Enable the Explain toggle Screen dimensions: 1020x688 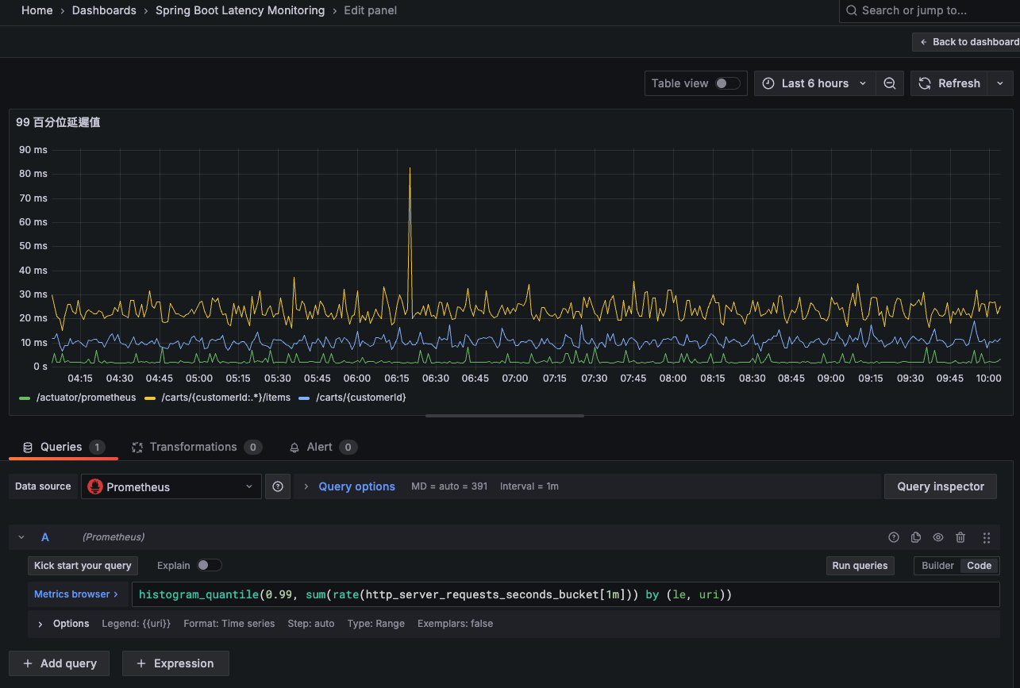tap(209, 565)
